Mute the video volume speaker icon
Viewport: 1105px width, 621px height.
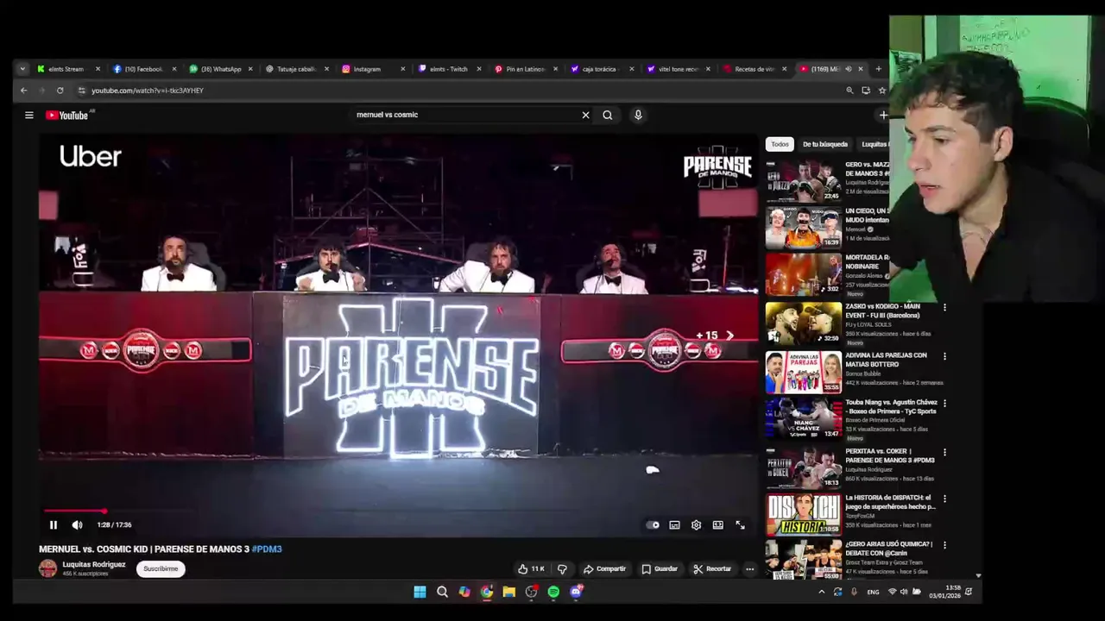[x=77, y=524]
